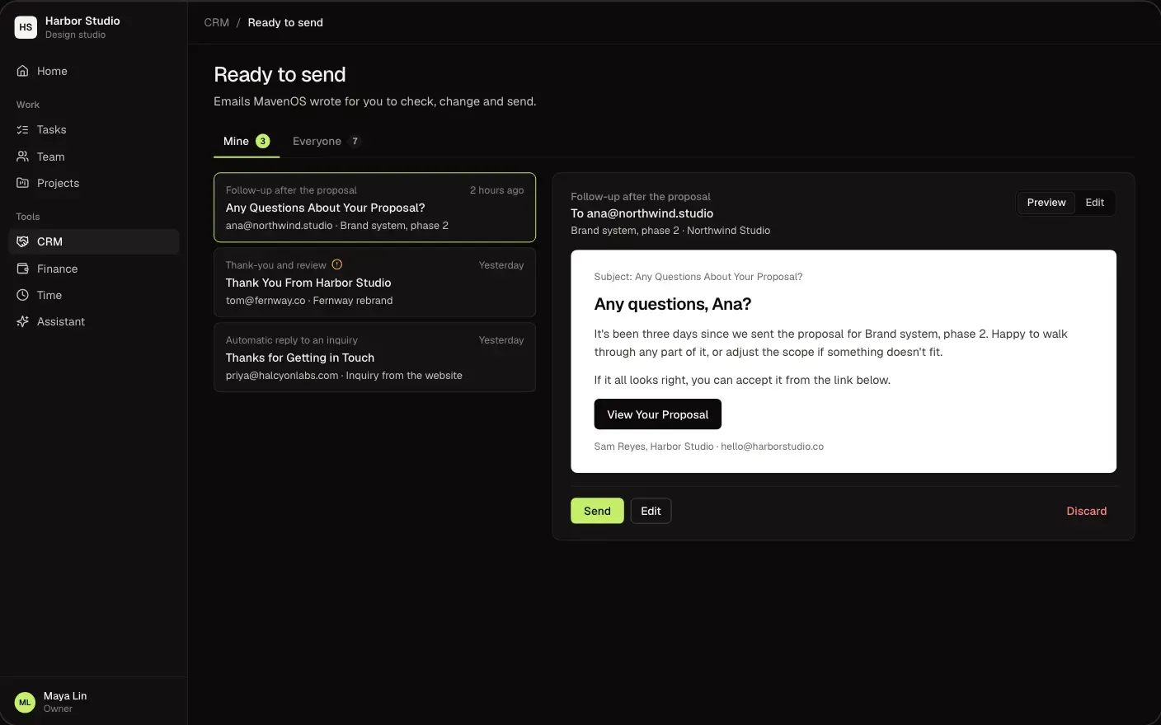Click the Assistant sparkle icon

(23, 321)
